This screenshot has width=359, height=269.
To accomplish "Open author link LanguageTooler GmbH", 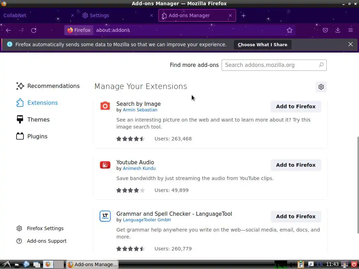I will (147, 220).
